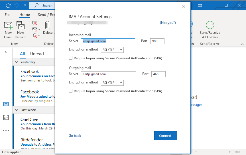
Task: Click the Delete trash icon
Action: click(48, 25)
